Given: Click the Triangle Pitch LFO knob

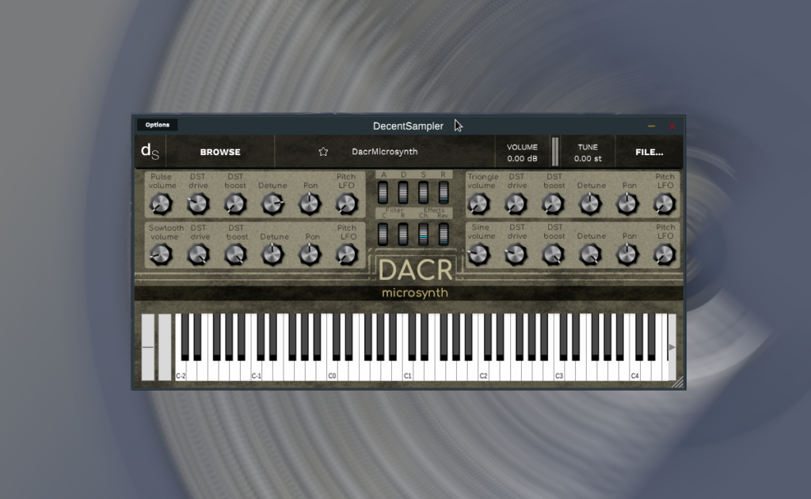Looking at the screenshot, I should [664, 204].
